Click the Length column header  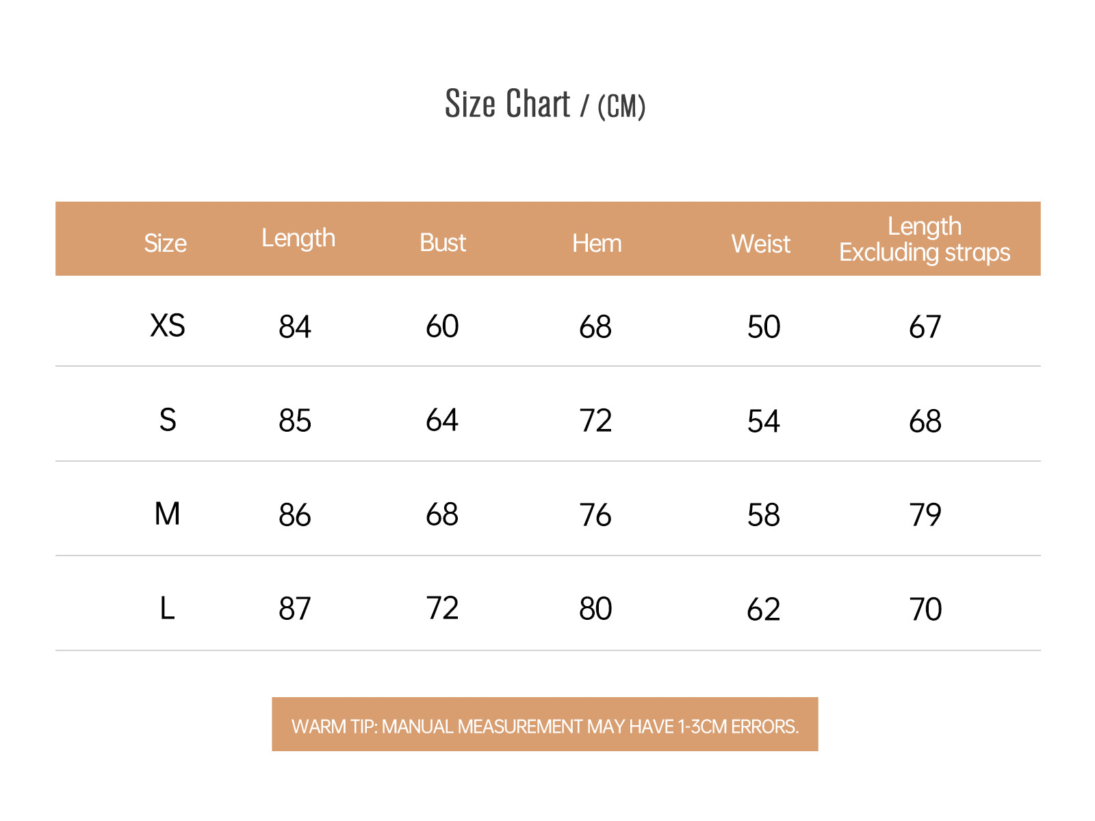click(298, 238)
